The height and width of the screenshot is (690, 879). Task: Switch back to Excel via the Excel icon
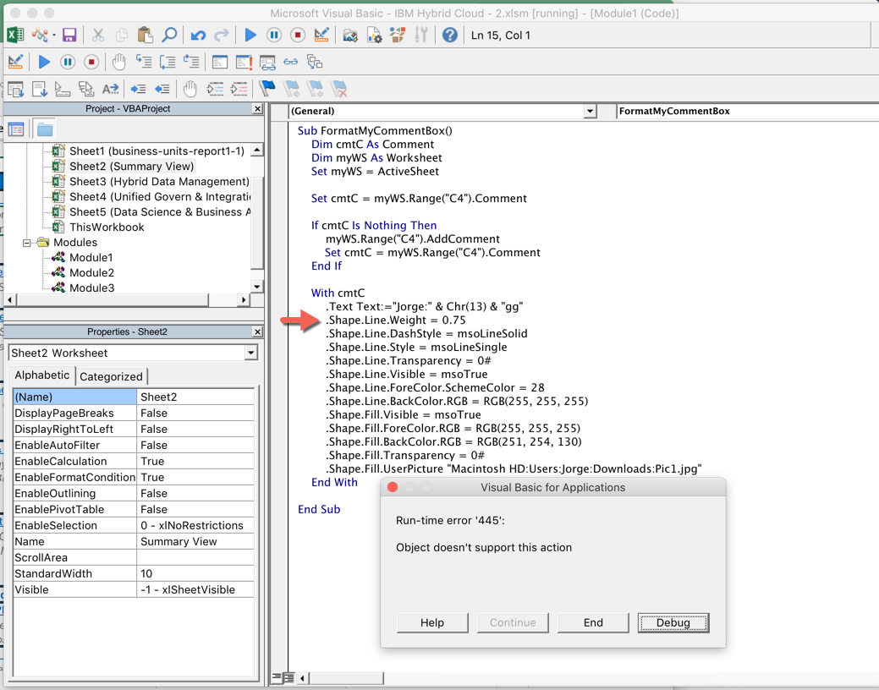point(15,35)
